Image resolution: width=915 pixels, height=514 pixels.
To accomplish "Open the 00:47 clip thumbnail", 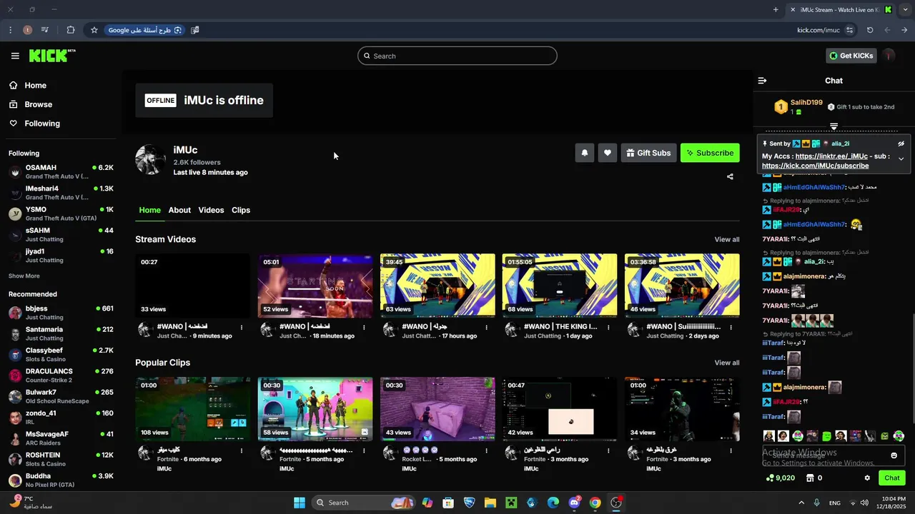I will coord(560,409).
